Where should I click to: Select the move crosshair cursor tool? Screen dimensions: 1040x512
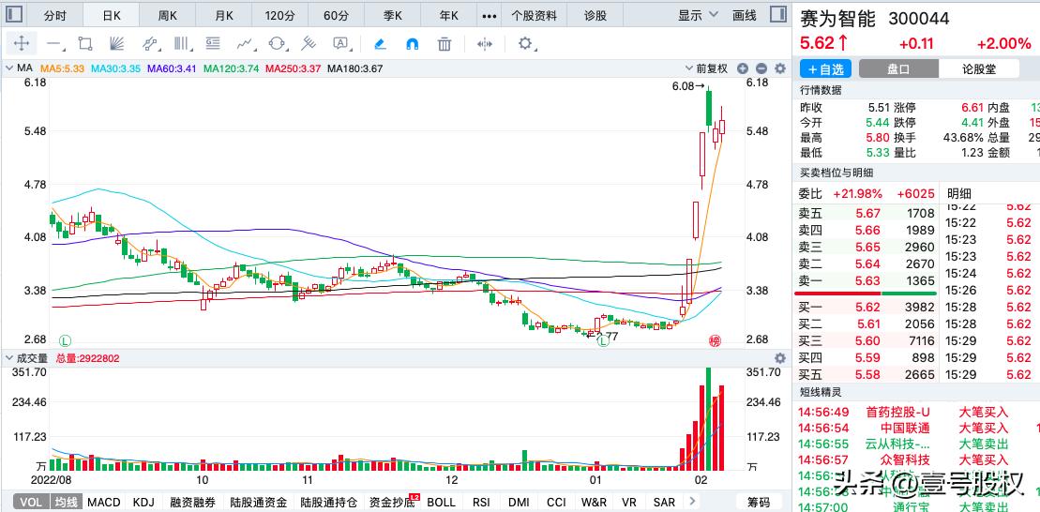[22, 44]
